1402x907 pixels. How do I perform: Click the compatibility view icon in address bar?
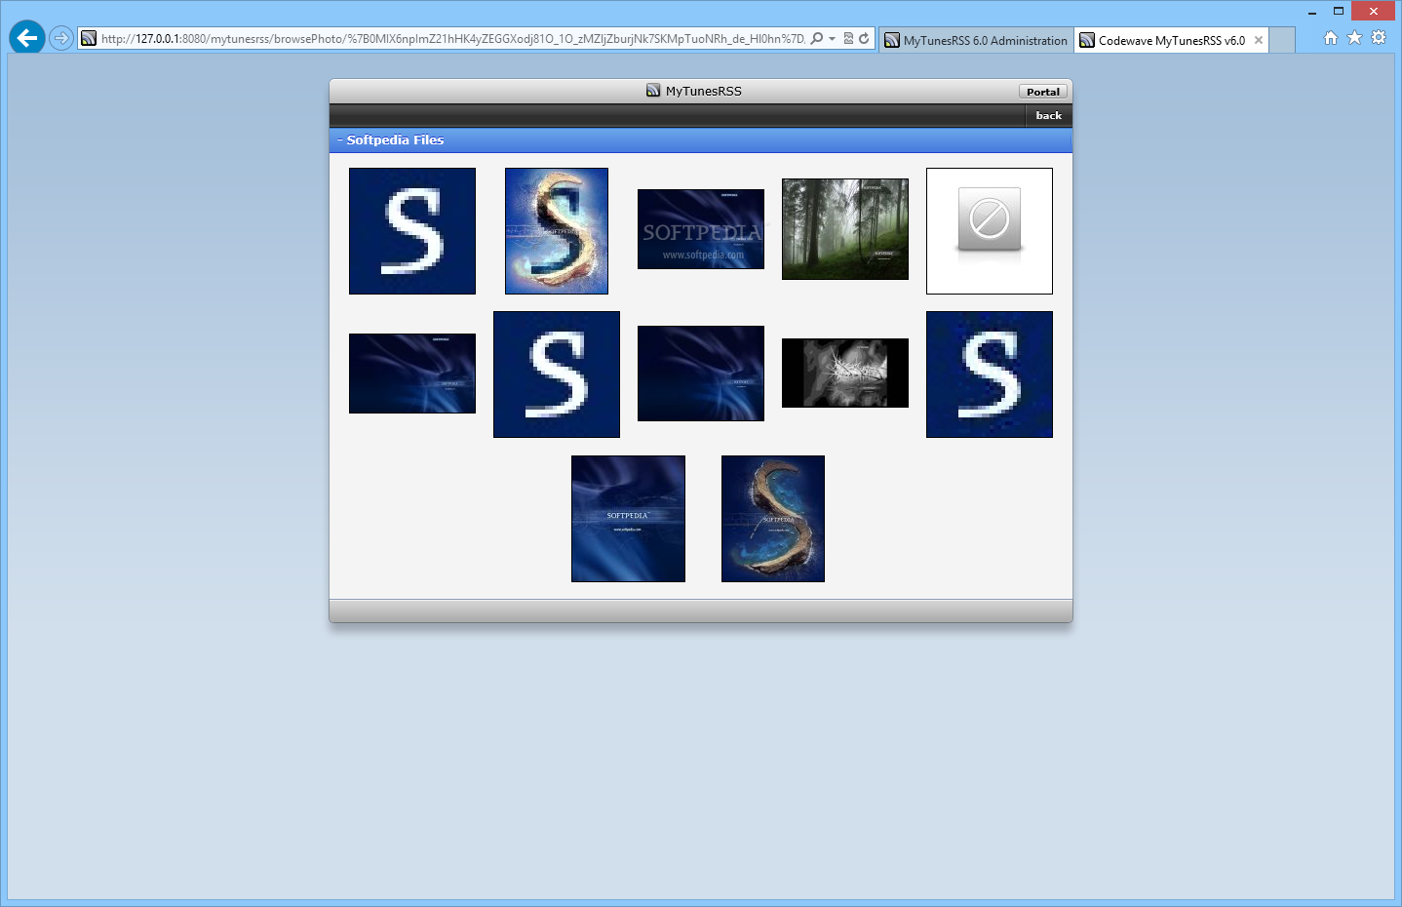(x=848, y=38)
